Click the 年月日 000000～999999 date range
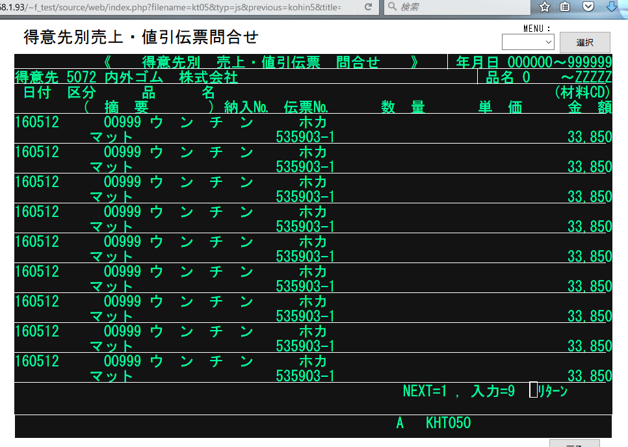This screenshot has height=447, width=628. pos(533,62)
